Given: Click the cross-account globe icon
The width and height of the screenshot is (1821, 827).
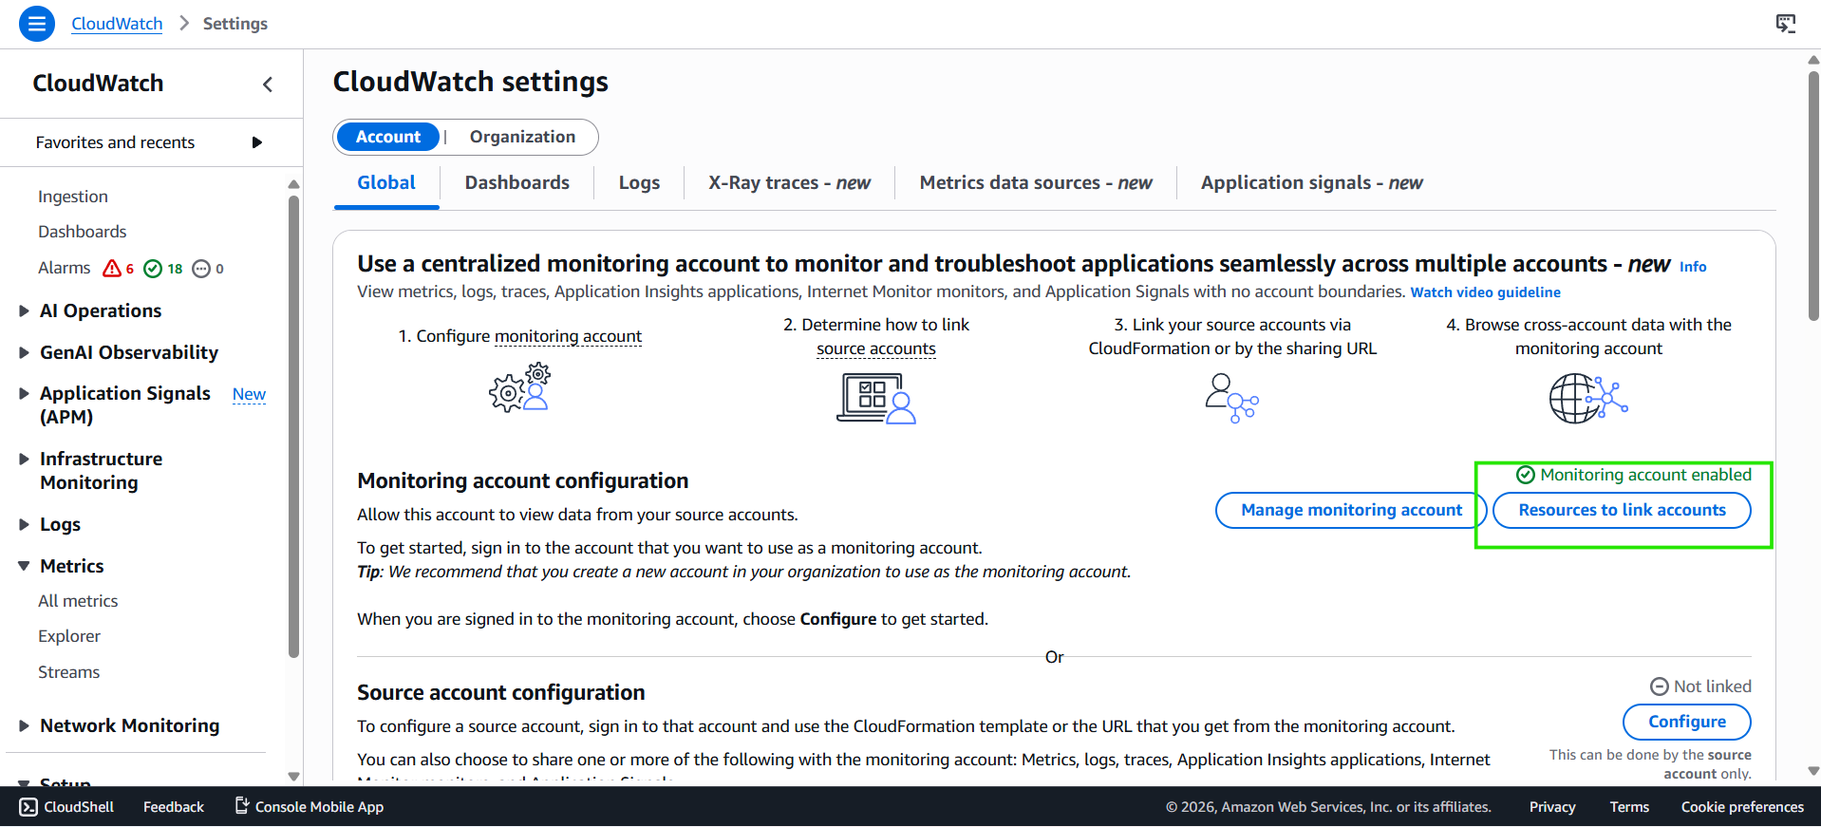Looking at the screenshot, I should click(1588, 399).
